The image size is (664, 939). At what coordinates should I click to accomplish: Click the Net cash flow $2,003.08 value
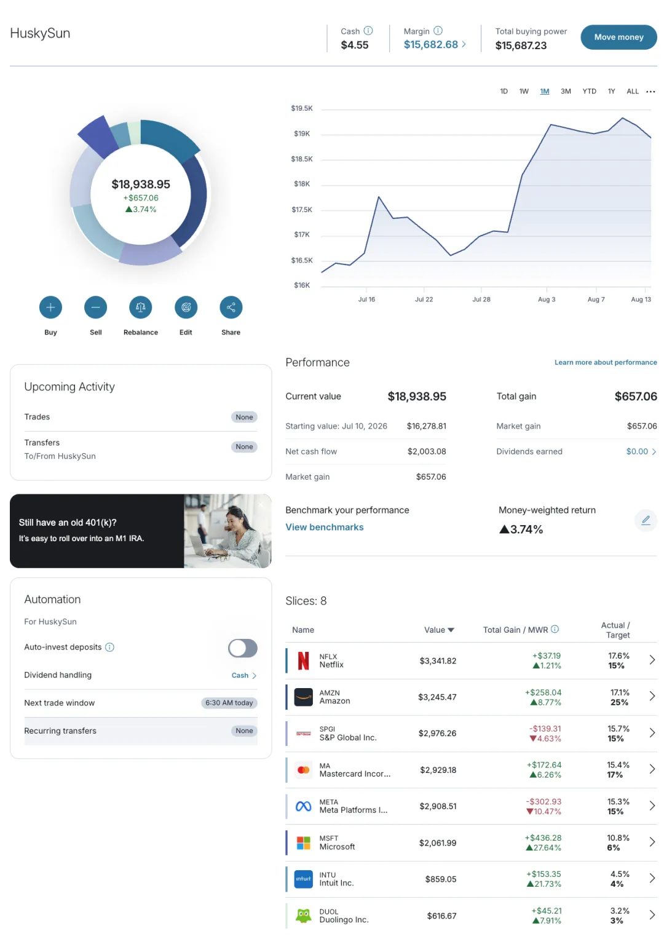[427, 451]
